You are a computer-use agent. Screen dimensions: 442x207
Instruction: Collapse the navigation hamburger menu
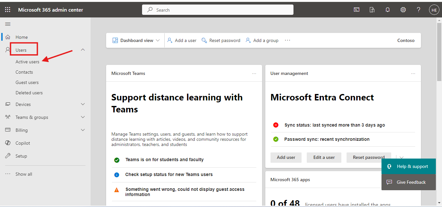coord(8,24)
